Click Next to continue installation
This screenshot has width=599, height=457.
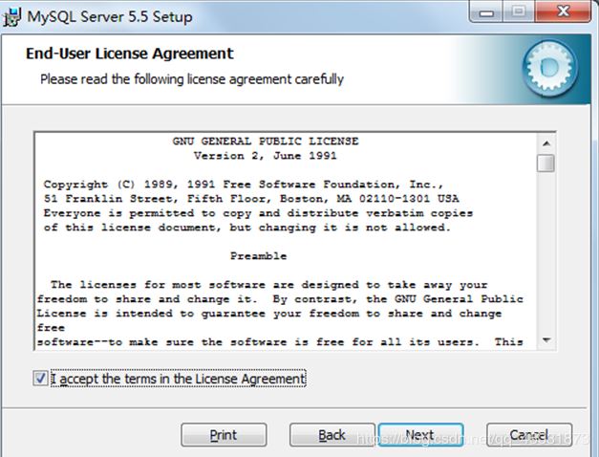pos(420,435)
